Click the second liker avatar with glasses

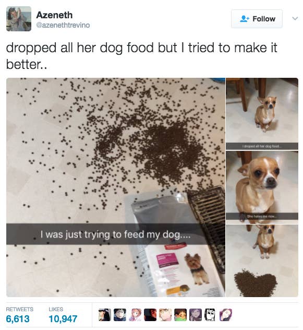tap(120, 315)
